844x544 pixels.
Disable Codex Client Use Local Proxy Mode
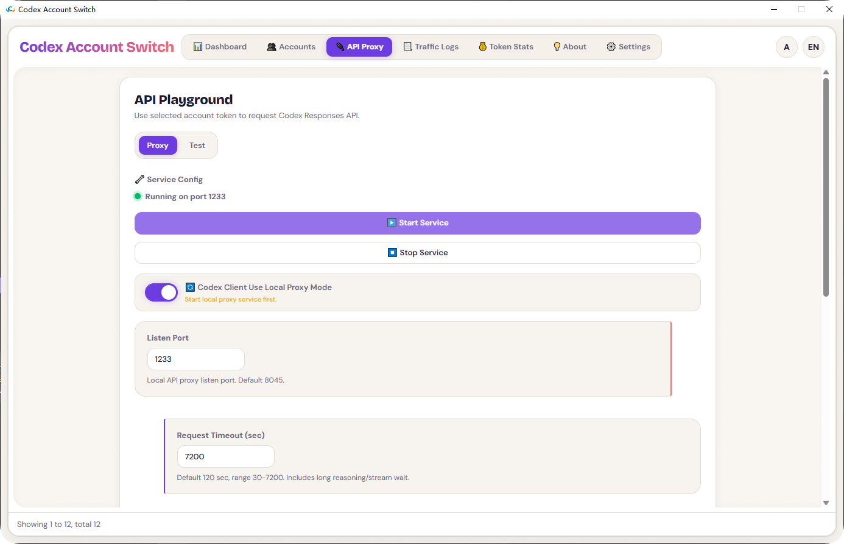161,292
